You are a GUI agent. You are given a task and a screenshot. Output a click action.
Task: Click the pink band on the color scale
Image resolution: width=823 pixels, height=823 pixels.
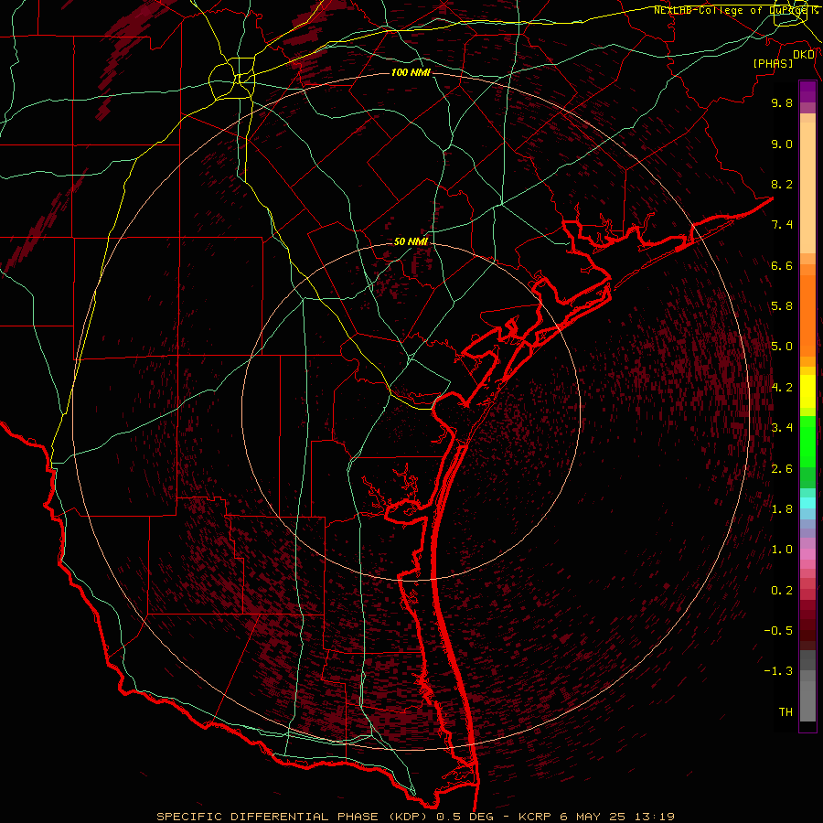click(x=807, y=554)
